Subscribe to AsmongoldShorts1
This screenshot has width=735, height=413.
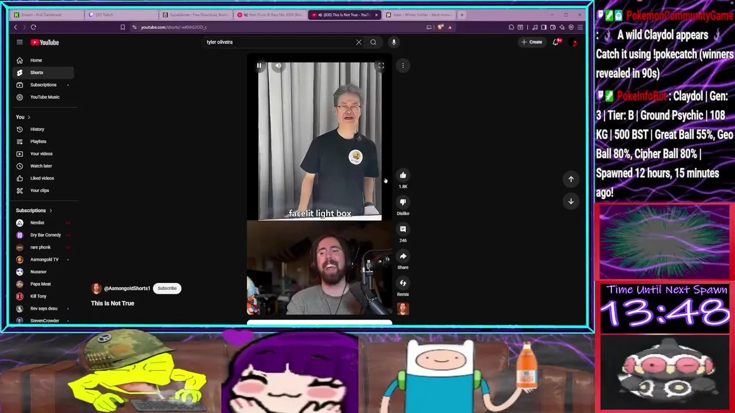tap(167, 289)
